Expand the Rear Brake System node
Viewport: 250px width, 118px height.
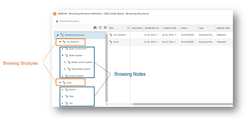coord(65,69)
